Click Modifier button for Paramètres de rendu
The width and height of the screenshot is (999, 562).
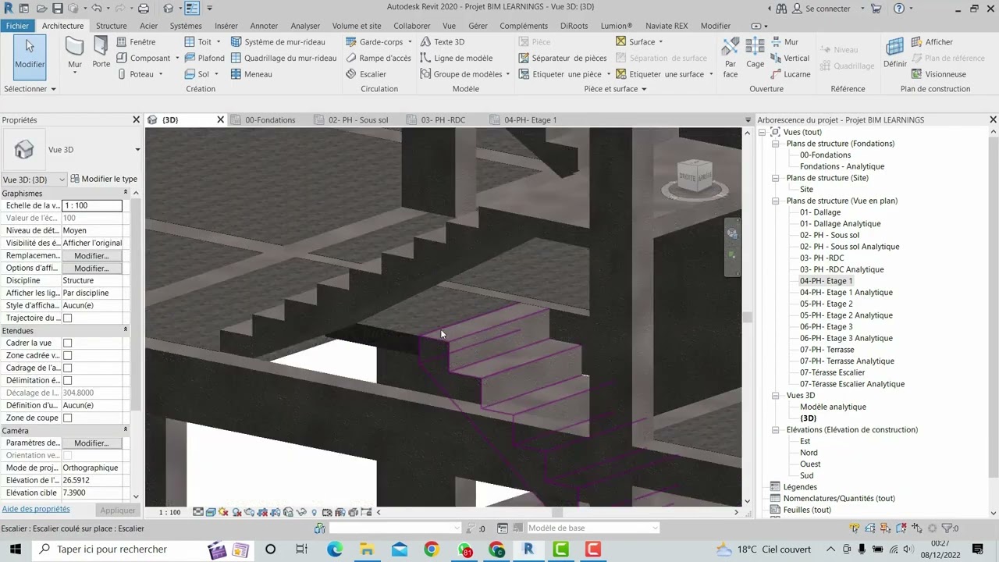click(x=91, y=443)
